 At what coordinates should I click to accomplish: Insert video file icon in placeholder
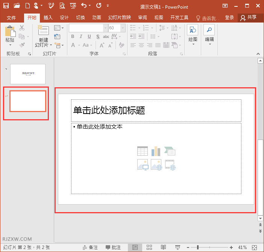click(x=170, y=165)
